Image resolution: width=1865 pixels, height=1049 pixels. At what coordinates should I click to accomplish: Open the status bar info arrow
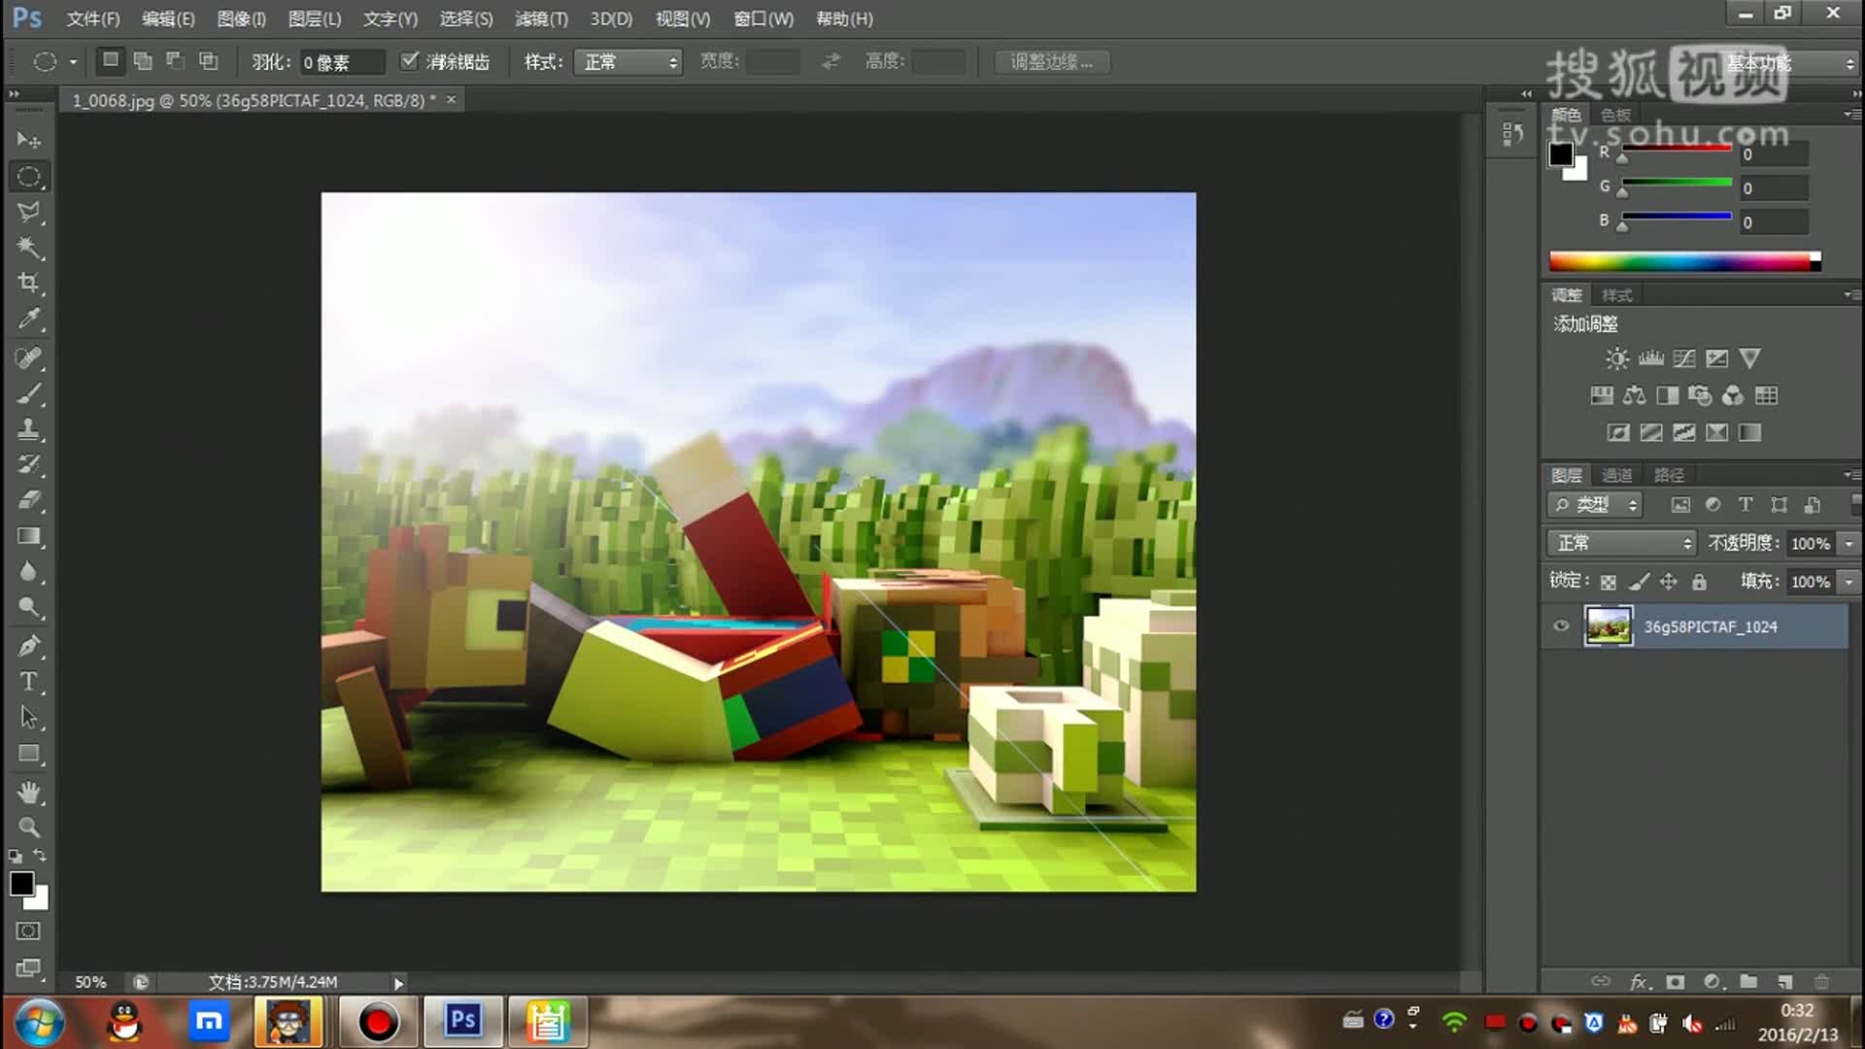point(398,983)
